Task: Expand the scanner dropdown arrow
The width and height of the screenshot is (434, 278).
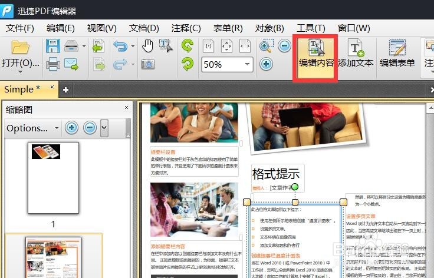Action: click(x=84, y=46)
